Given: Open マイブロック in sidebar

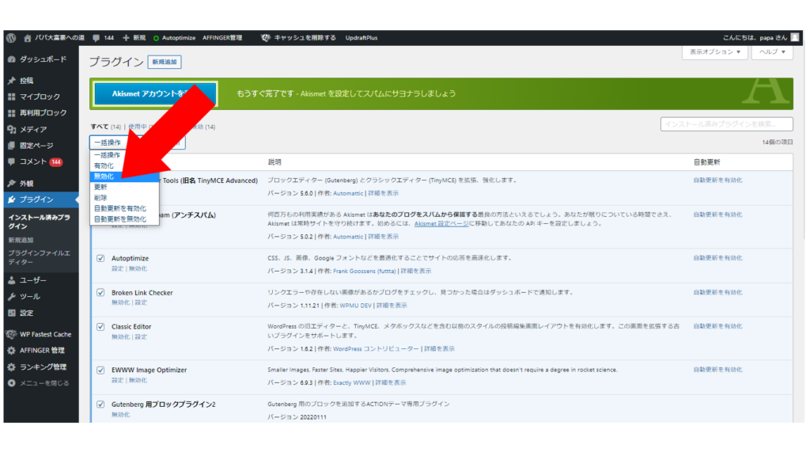Looking at the screenshot, I should pyautogui.click(x=41, y=97).
